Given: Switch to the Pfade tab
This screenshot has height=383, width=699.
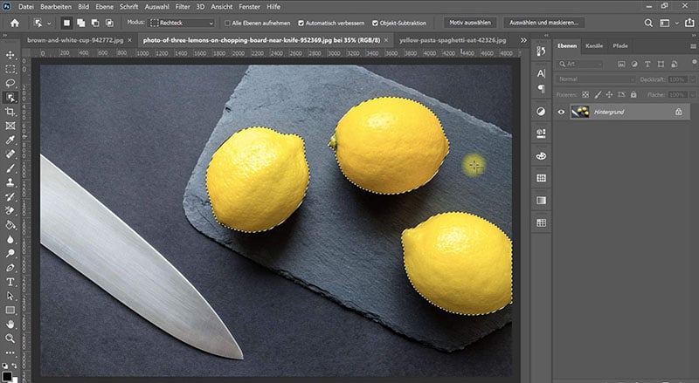Looking at the screenshot, I should click(x=620, y=46).
